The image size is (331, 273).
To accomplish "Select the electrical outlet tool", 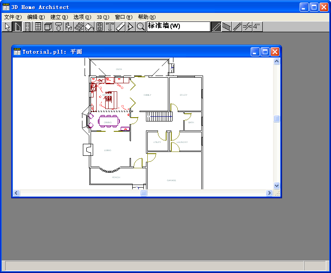I will click(x=100, y=27).
